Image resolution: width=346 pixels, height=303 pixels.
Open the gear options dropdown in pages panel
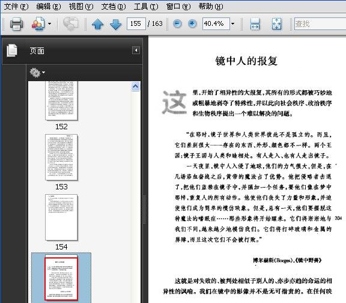[x=37, y=72]
